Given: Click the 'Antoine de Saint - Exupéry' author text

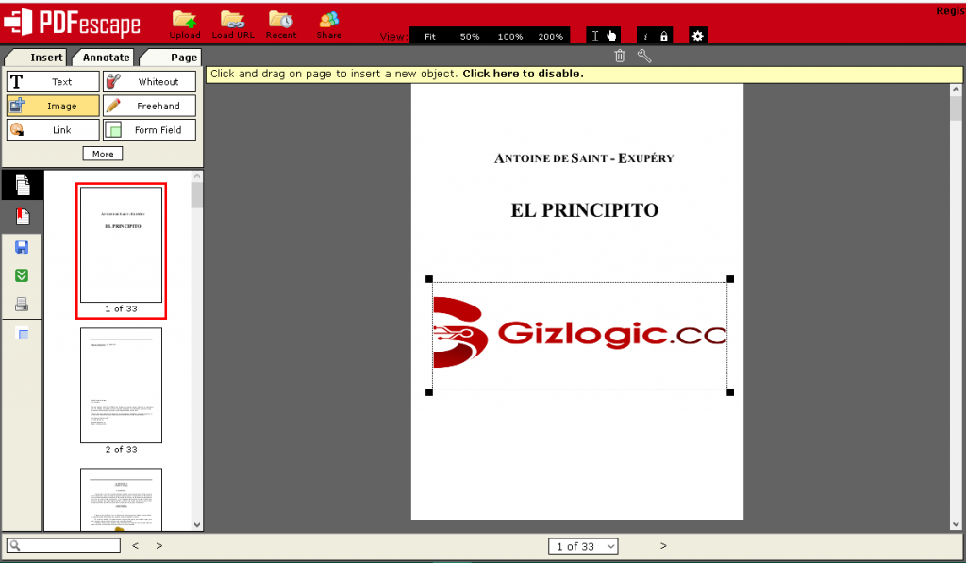Looking at the screenshot, I should (584, 158).
